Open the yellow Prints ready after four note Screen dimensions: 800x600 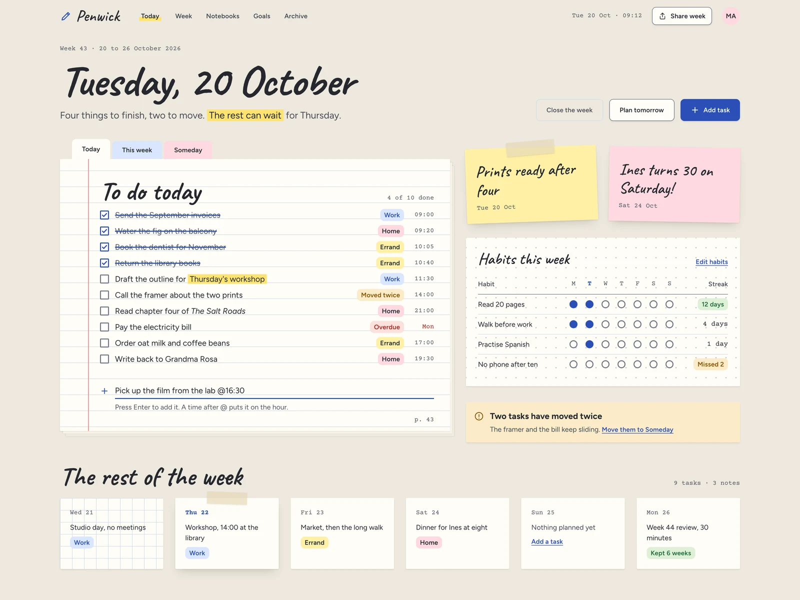532,184
